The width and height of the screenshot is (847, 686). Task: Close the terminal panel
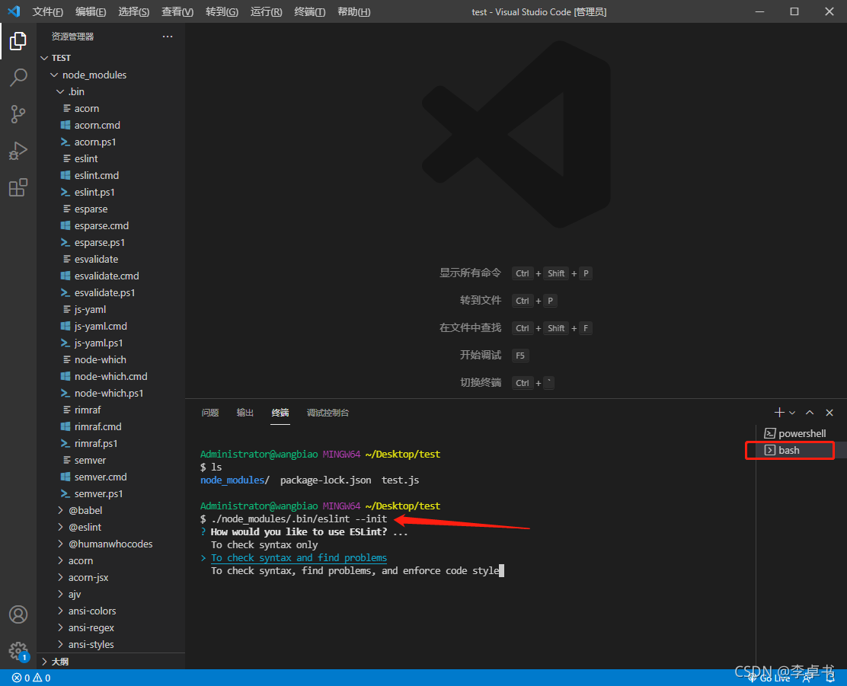[829, 413]
